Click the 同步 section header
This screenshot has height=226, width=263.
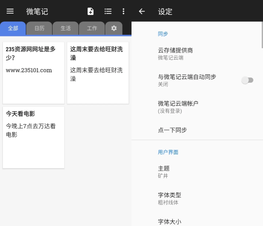coord(163,34)
